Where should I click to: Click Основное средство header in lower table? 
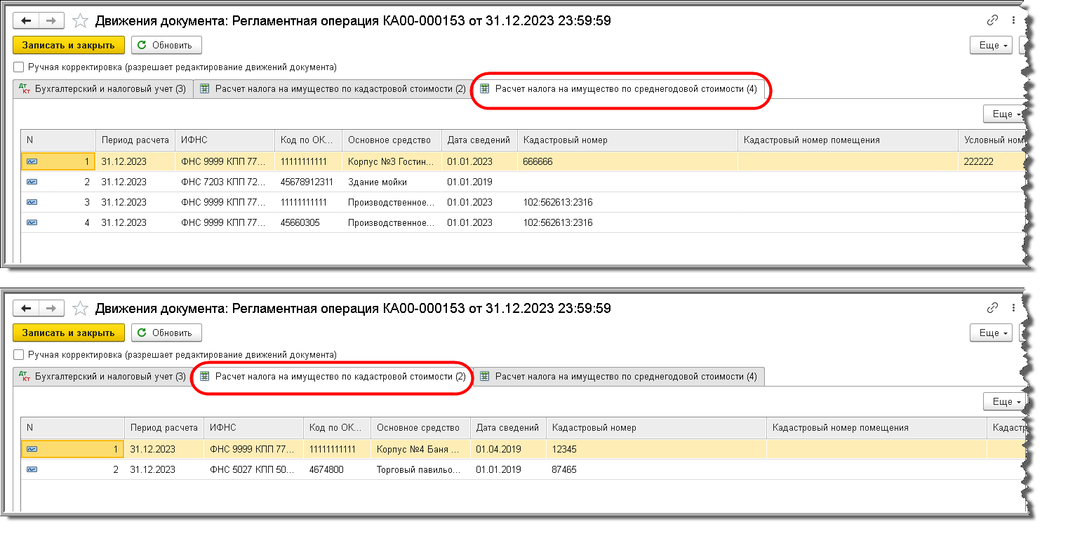pyautogui.click(x=420, y=427)
